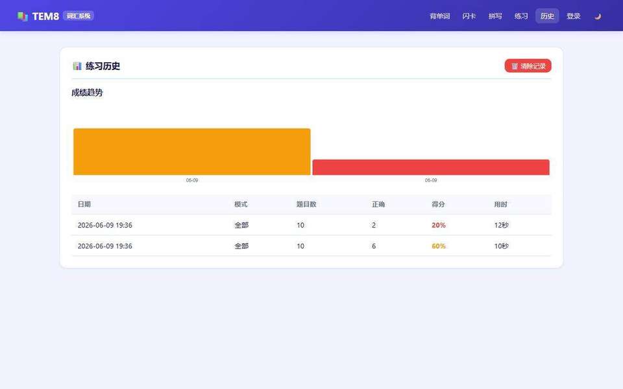Select the orange 60% score bar
Image resolution: width=623 pixels, height=389 pixels.
192,152
